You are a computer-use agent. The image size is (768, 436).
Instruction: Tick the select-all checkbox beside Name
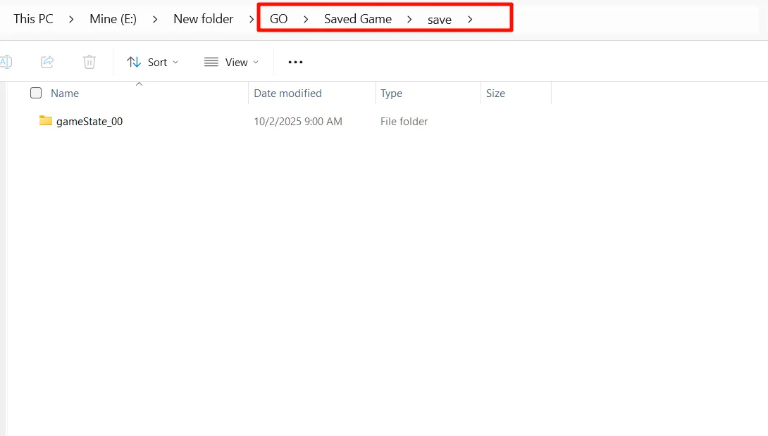[x=36, y=93]
